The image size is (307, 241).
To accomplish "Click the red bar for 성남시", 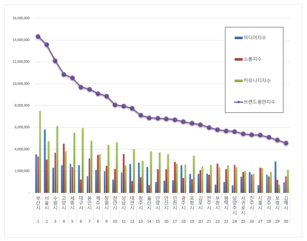I will 124,173.
